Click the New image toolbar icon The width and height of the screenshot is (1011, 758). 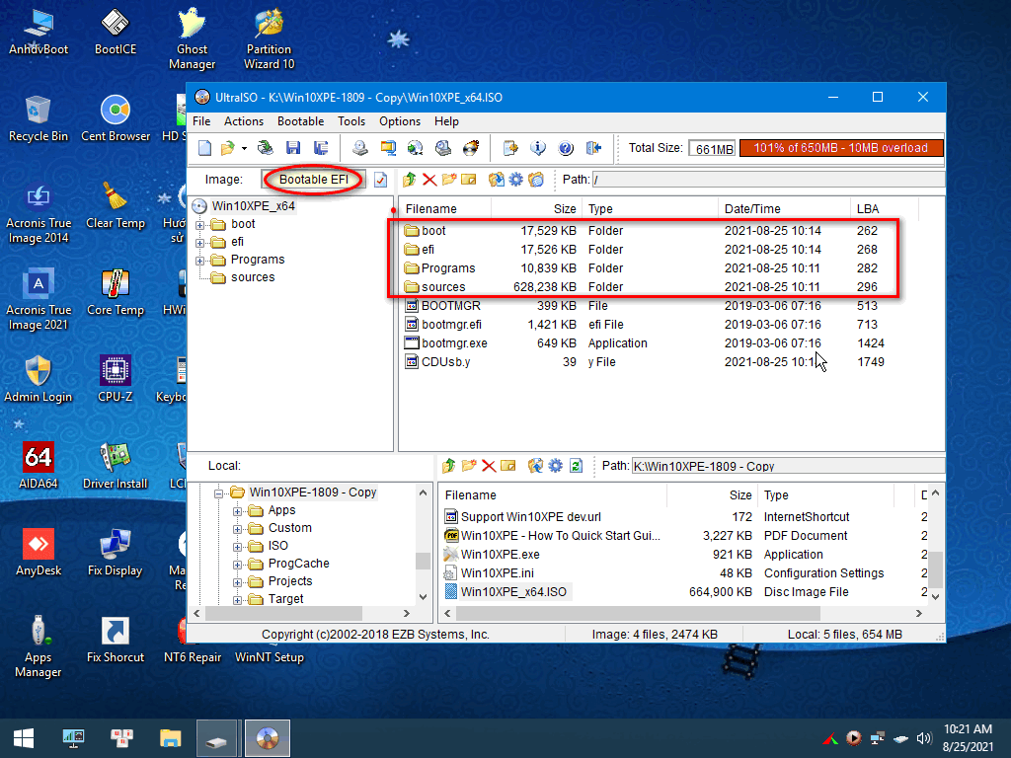click(204, 148)
